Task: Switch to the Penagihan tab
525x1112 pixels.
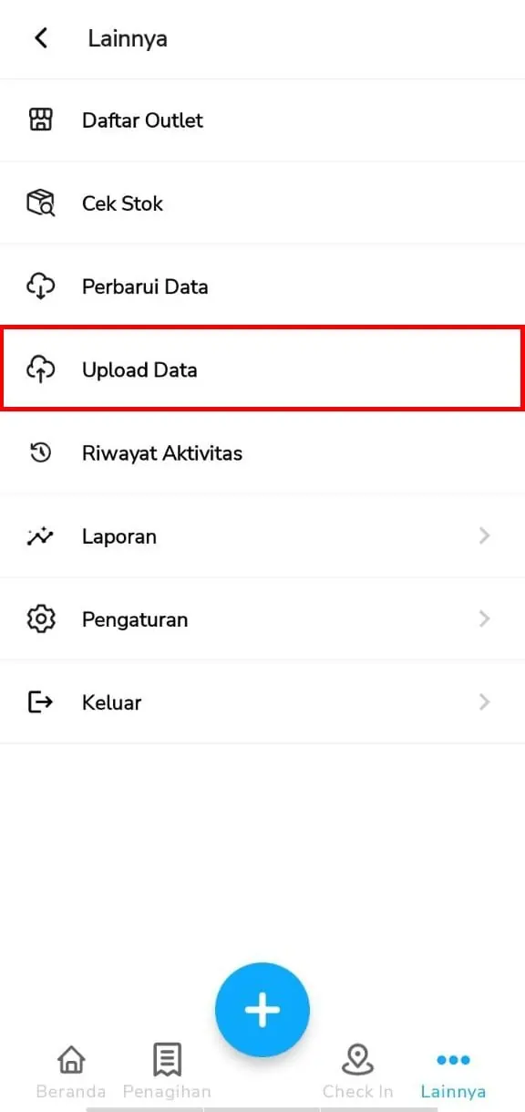Action: point(167,1072)
